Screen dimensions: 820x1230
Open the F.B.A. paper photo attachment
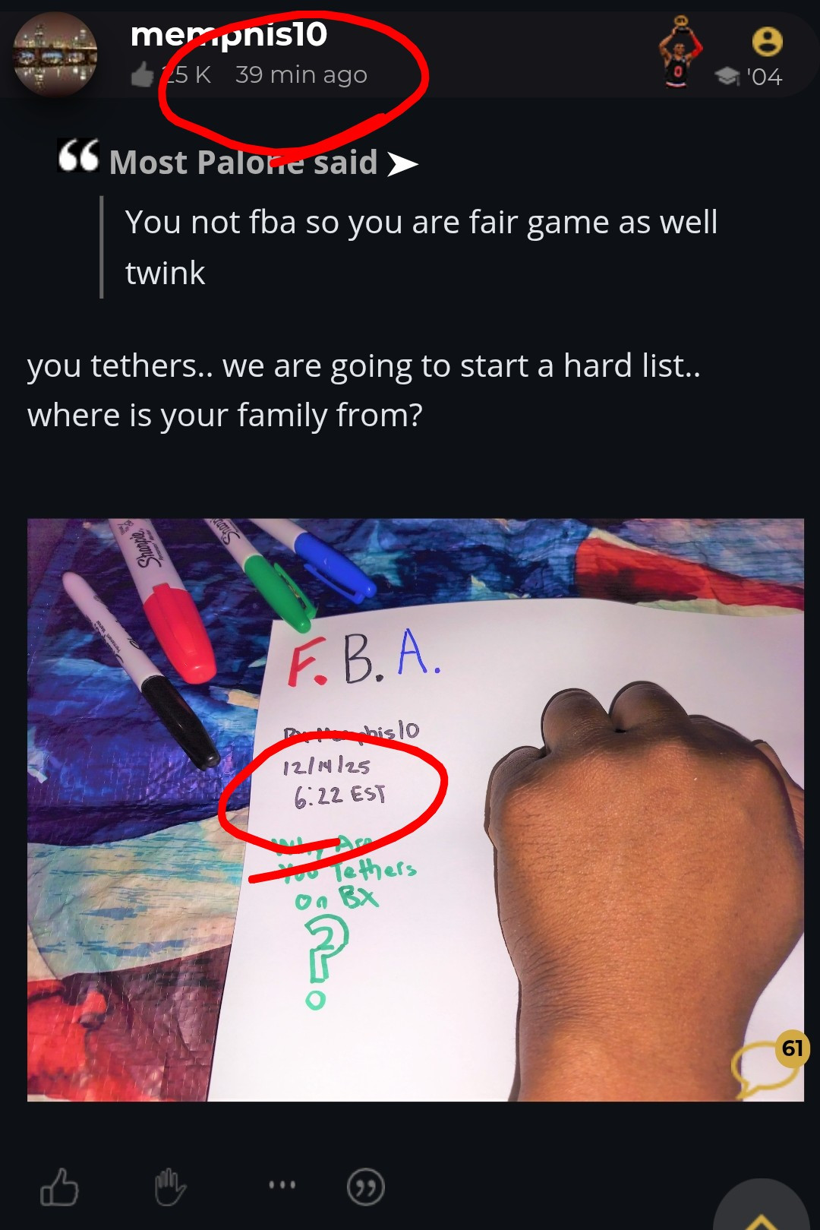pyautogui.click(x=415, y=810)
